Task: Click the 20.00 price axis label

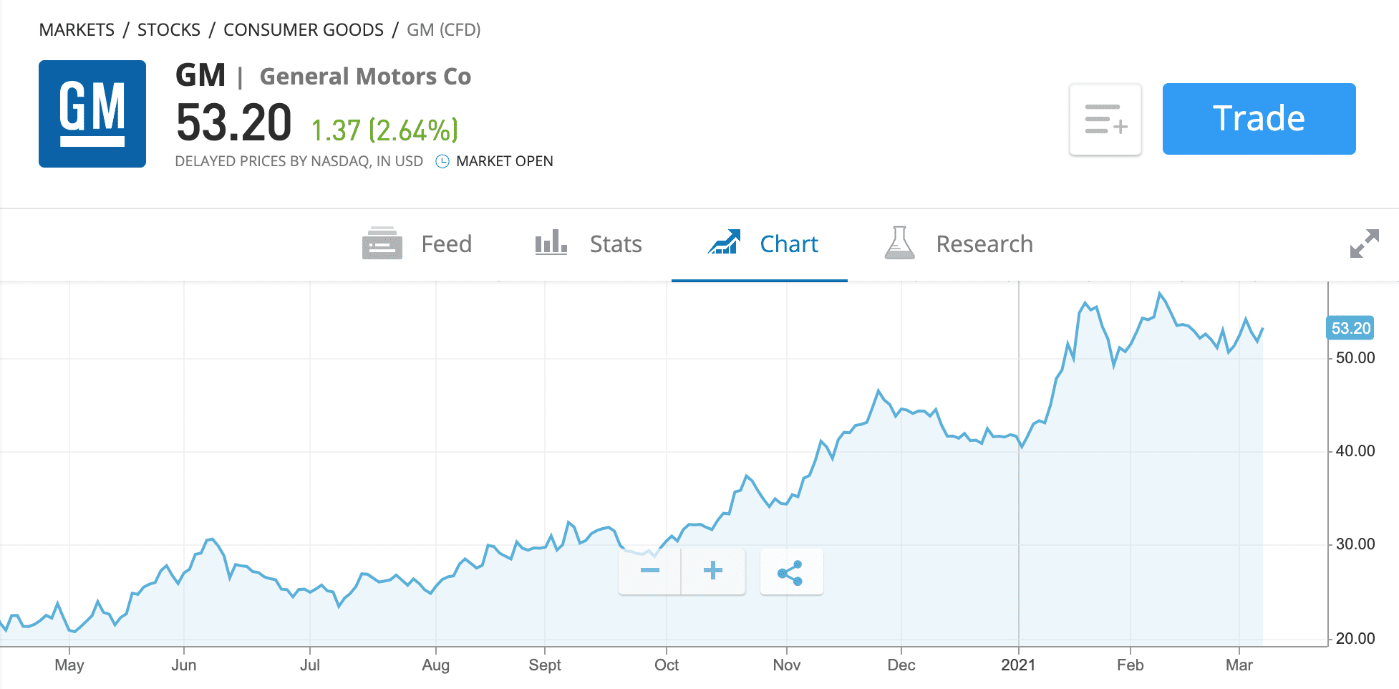Action: pyautogui.click(x=1355, y=639)
